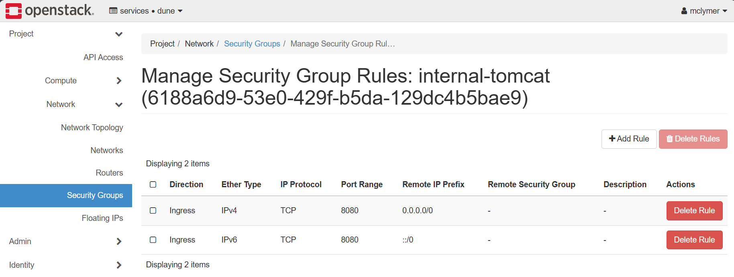This screenshot has height=277, width=734.
Task: Click the user icon next to mclymer
Action: [x=684, y=11]
